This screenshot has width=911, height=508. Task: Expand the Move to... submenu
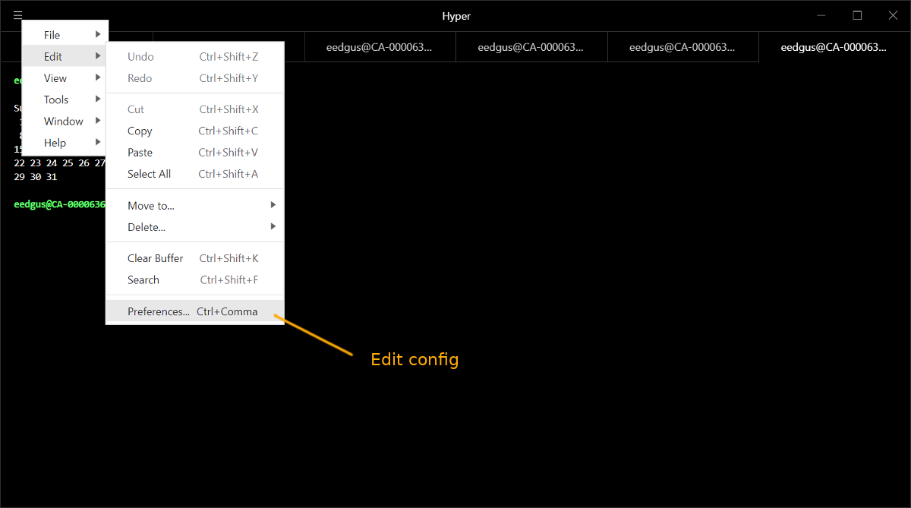point(194,205)
